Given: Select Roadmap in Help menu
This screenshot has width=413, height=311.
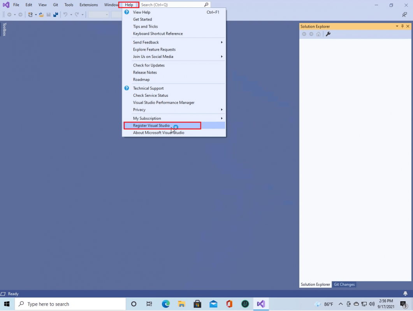Looking at the screenshot, I should pos(174,79).
